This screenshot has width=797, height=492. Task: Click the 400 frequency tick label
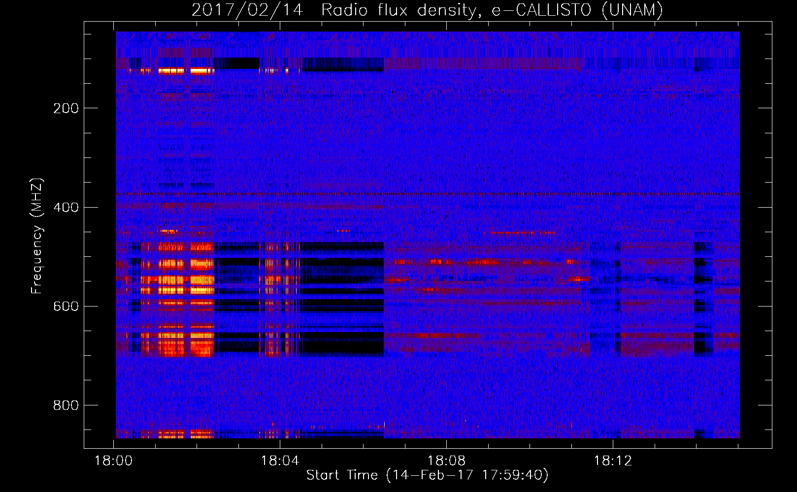(x=66, y=207)
